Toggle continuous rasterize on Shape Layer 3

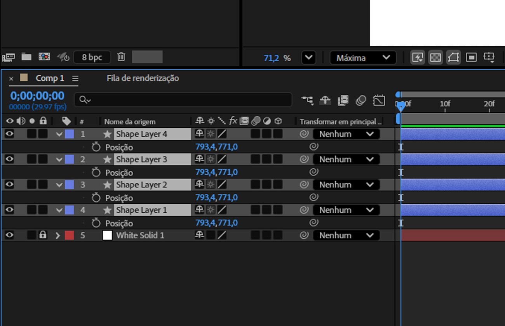coord(210,160)
